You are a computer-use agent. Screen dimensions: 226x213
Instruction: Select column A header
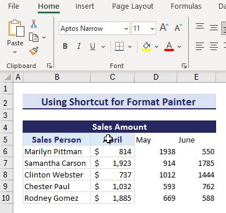pos(18,77)
